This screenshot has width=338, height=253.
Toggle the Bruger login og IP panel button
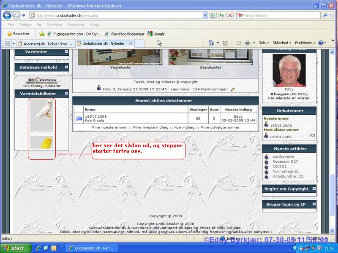tap(314, 204)
